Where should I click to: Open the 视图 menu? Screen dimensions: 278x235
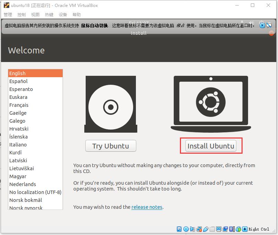35,14
